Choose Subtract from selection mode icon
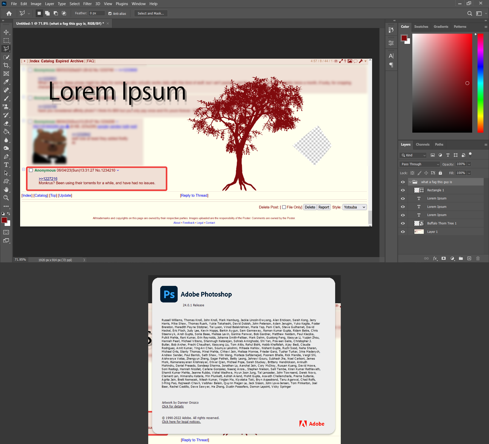489x444 pixels. (56, 13)
